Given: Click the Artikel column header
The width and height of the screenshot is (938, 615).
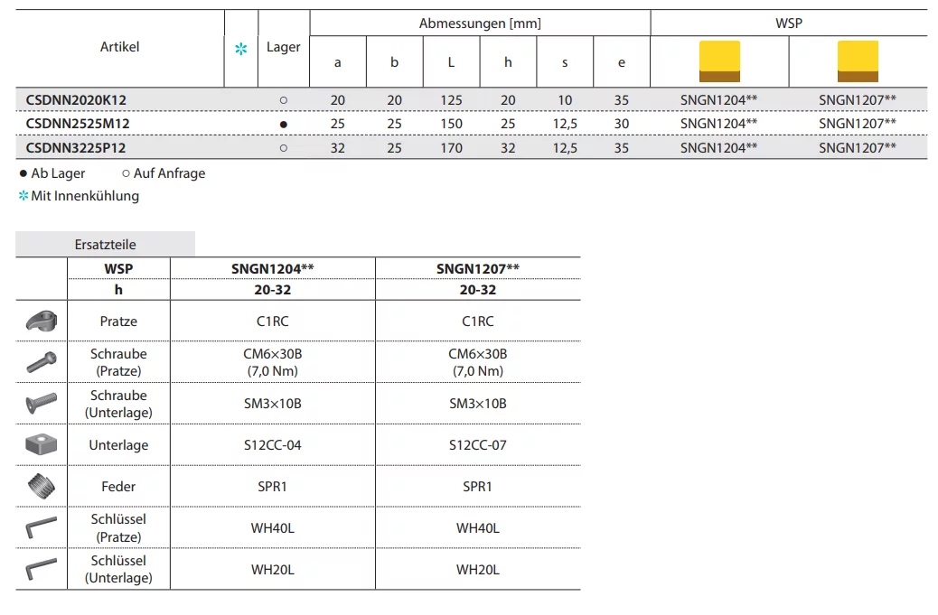Looking at the screenshot, I should click(119, 47).
